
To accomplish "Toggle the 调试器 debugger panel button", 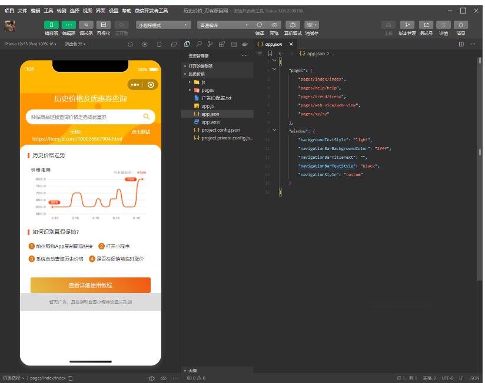I will click(87, 25).
